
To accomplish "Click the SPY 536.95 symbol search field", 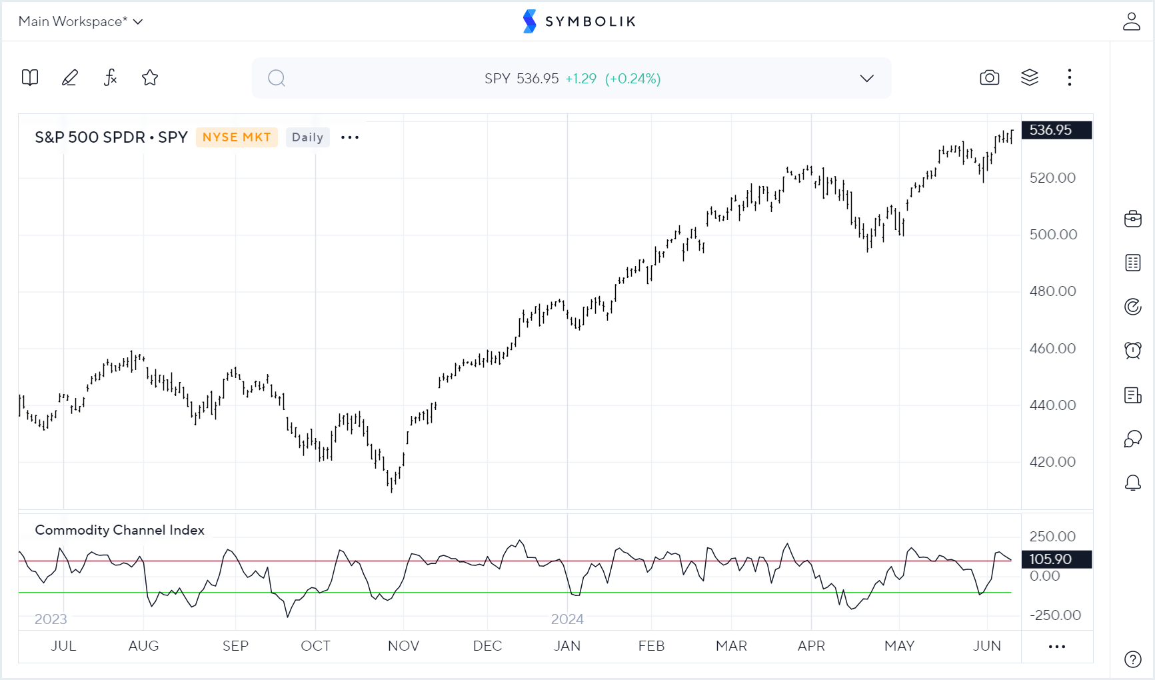I will click(572, 79).
